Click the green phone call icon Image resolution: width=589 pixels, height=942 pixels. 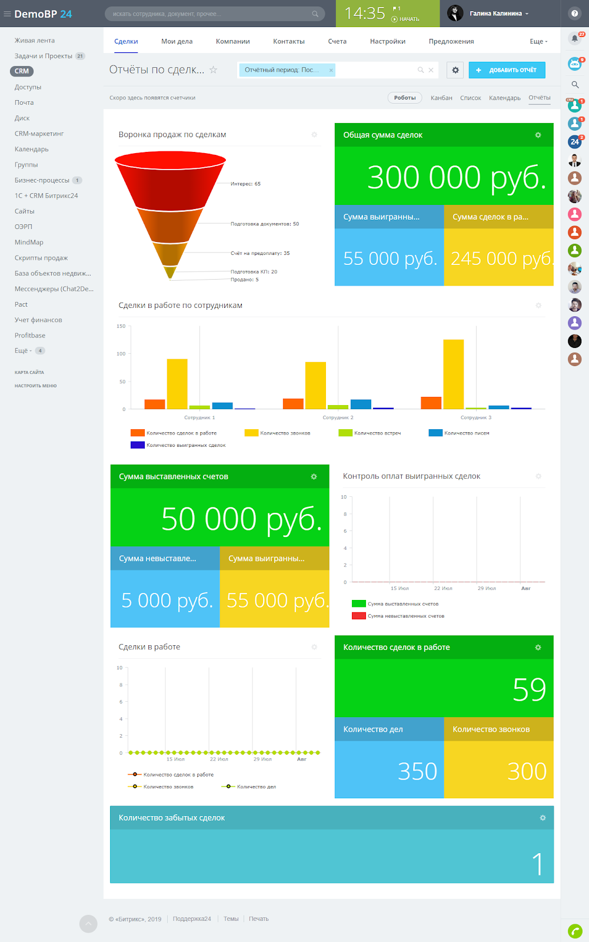pyautogui.click(x=575, y=931)
